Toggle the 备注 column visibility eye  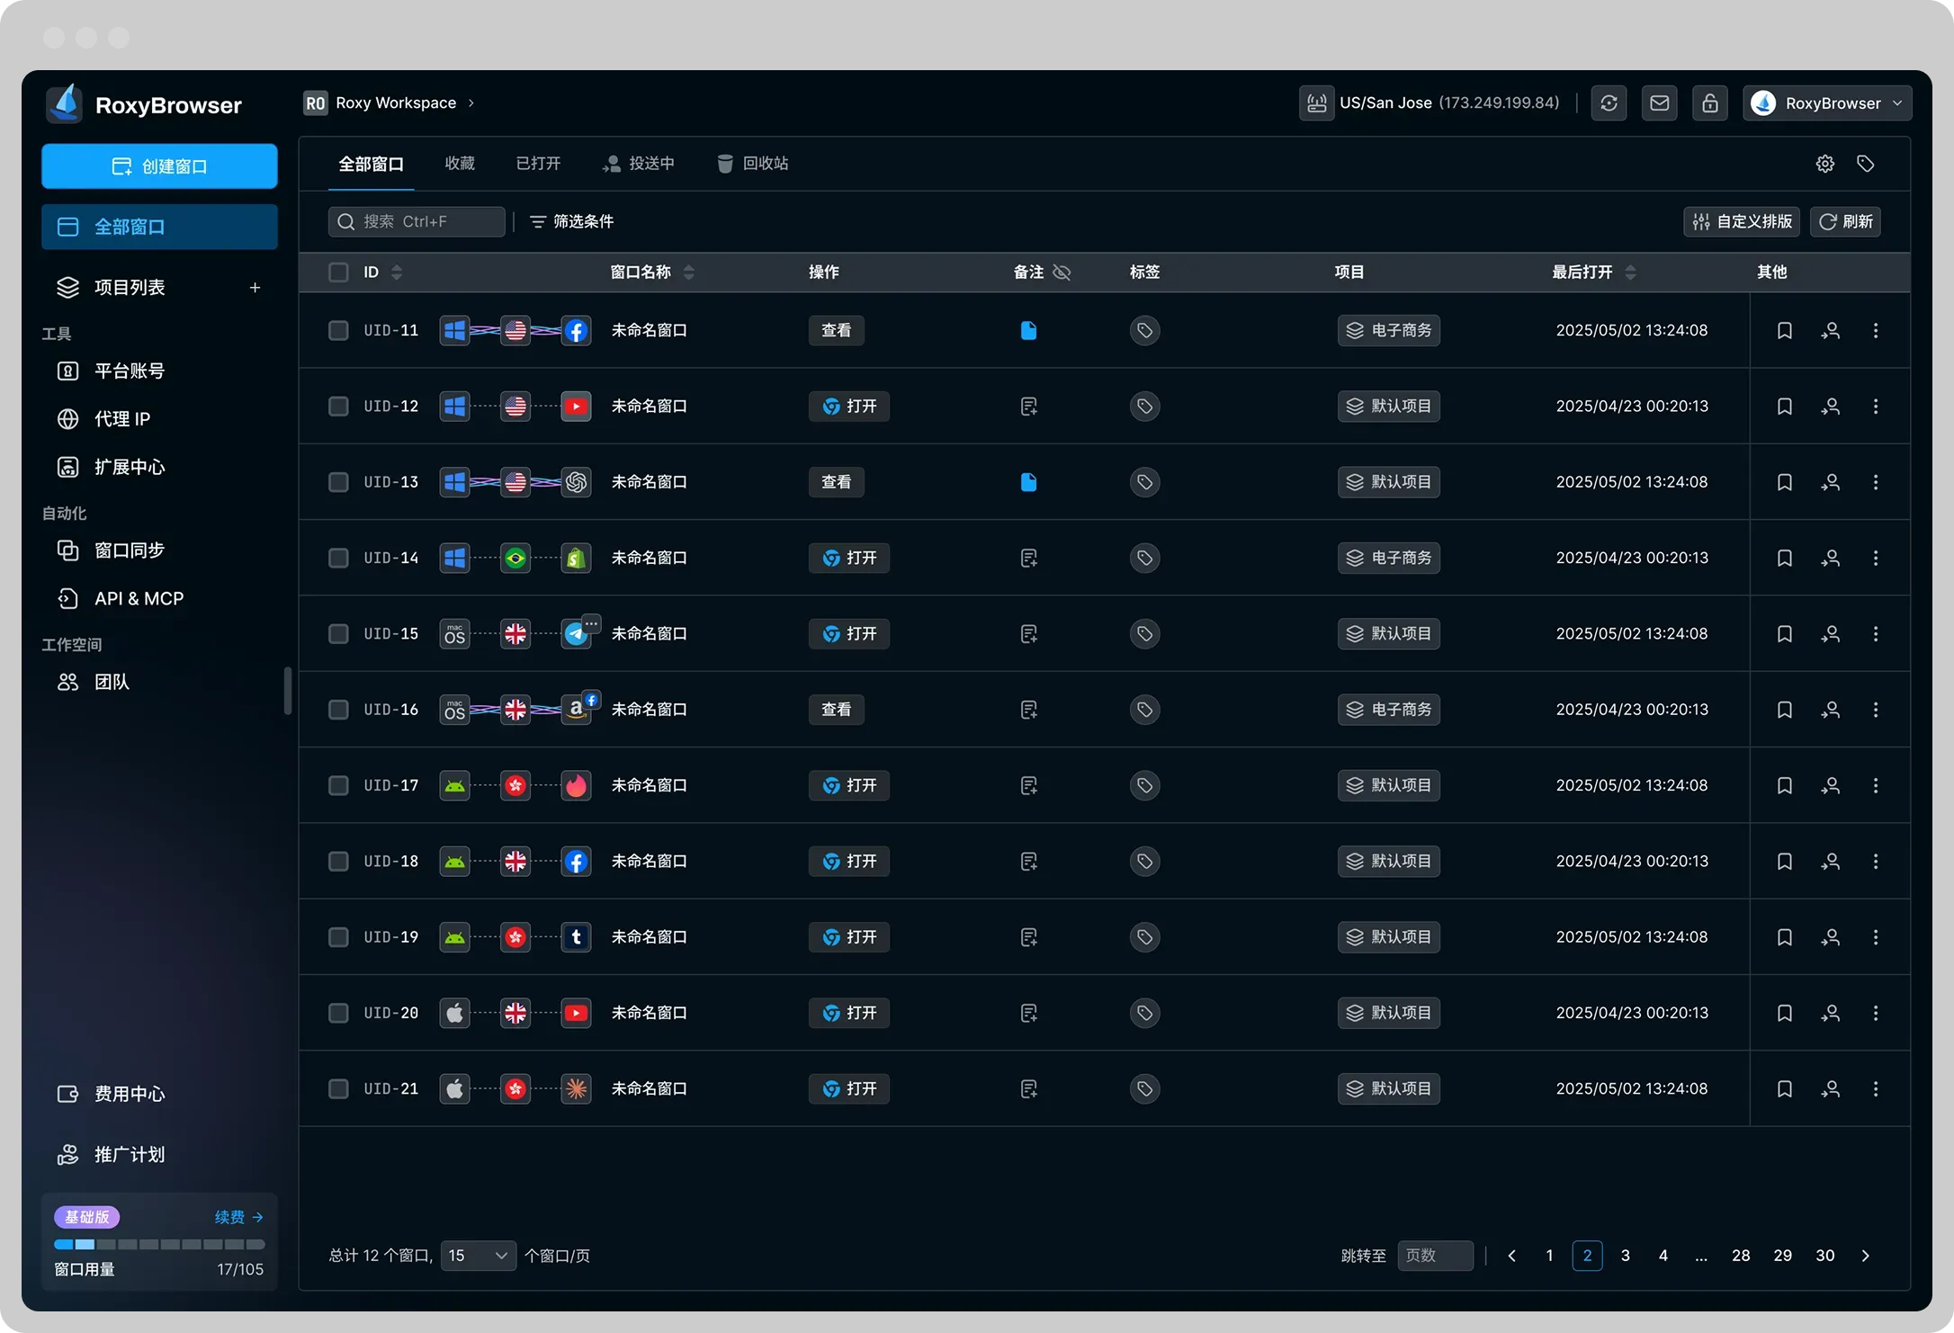1062,273
